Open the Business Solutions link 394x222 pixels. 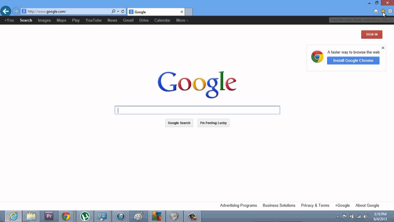click(279, 205)
